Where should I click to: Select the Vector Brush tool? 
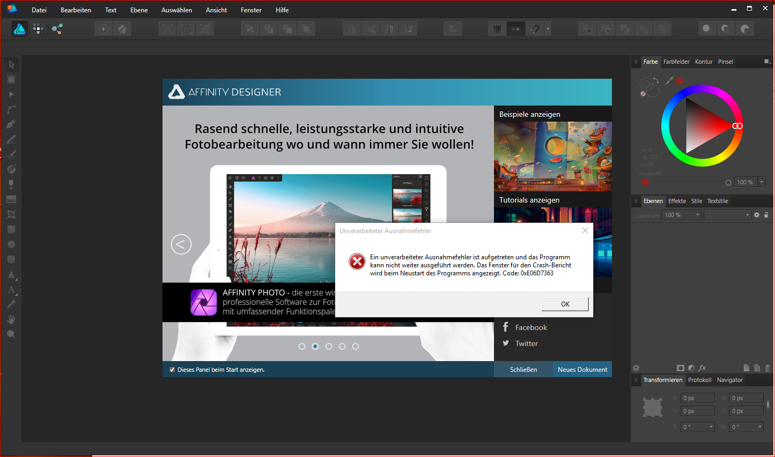click(x=11, y=154)
